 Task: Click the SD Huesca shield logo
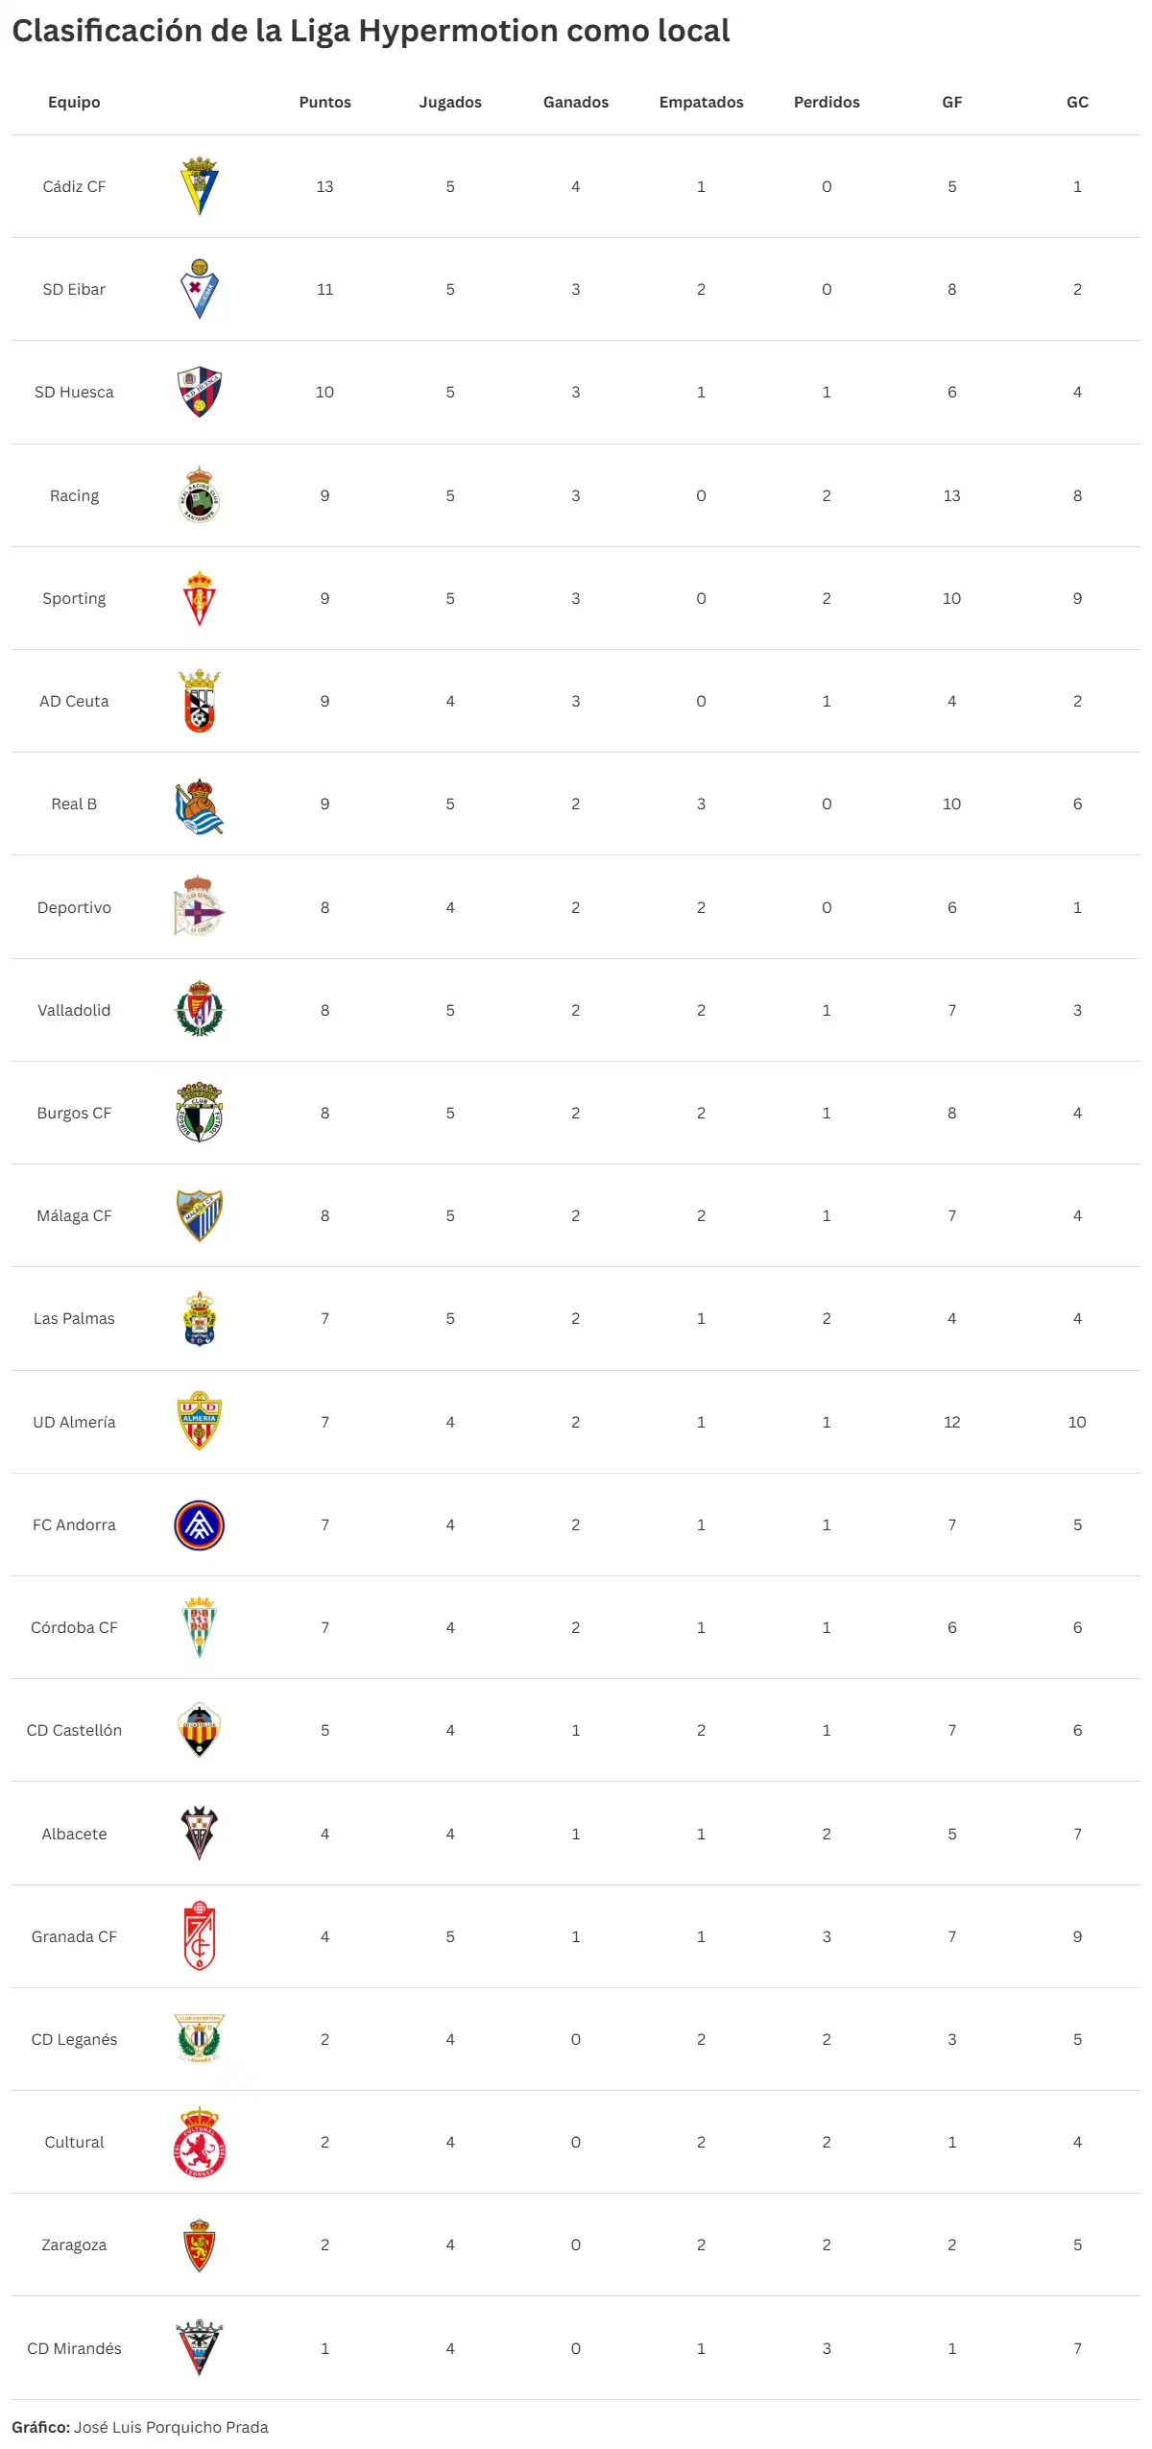[200, 392]
